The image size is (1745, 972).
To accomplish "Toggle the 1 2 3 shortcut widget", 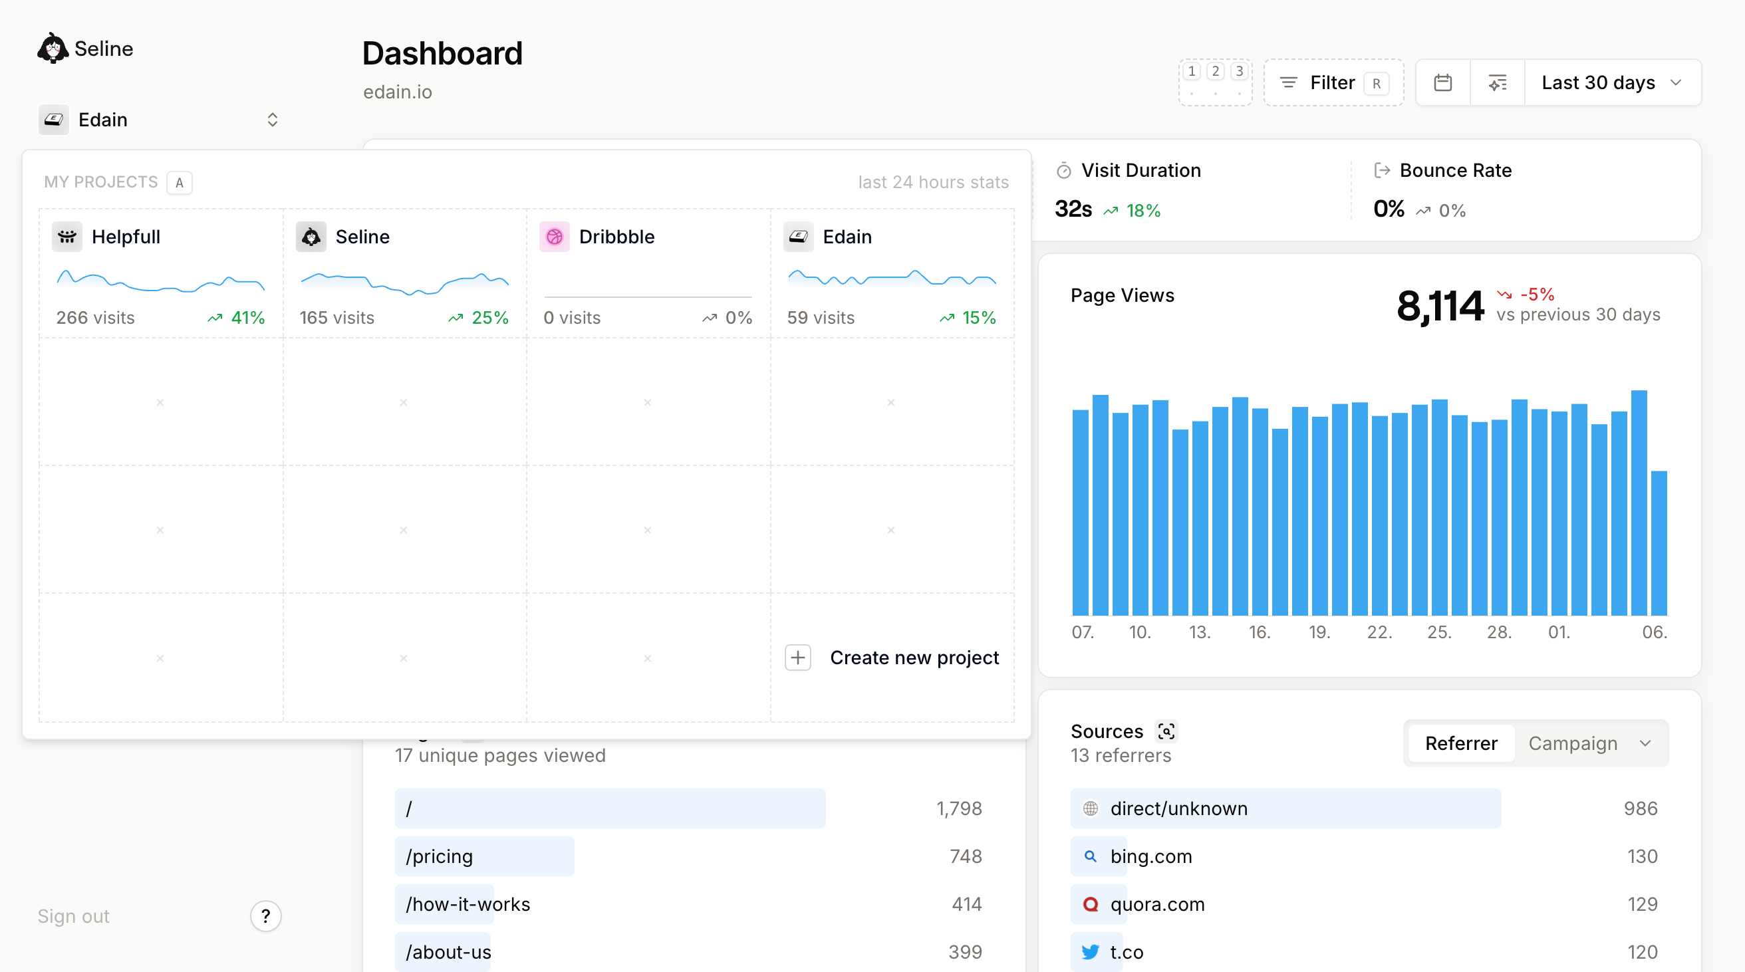I will 1214,82.
